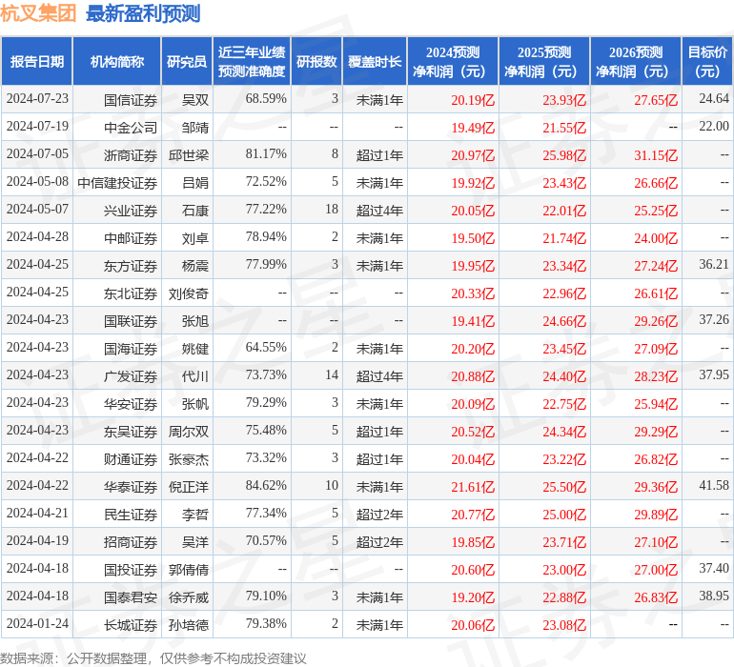The width and height of the screenshot is (734, 667).
Task: Click accuracy value 68.59%
Action: [266, 98]
